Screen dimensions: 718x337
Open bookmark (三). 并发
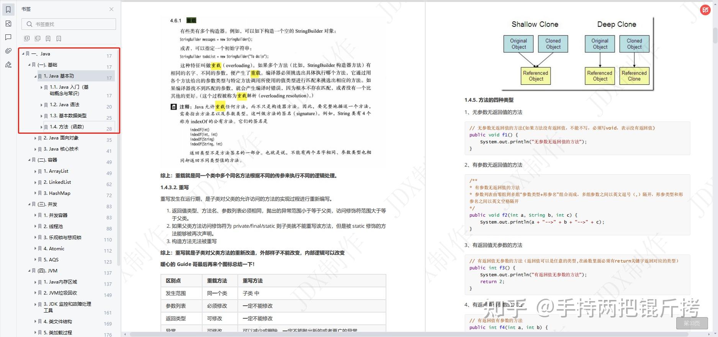pos(47,204)
